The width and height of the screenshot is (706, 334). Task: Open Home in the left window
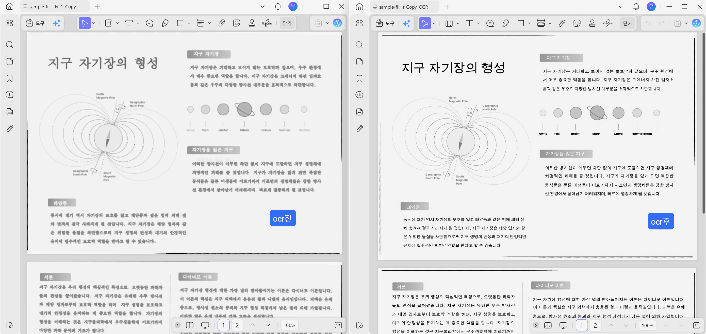point(10,7)
